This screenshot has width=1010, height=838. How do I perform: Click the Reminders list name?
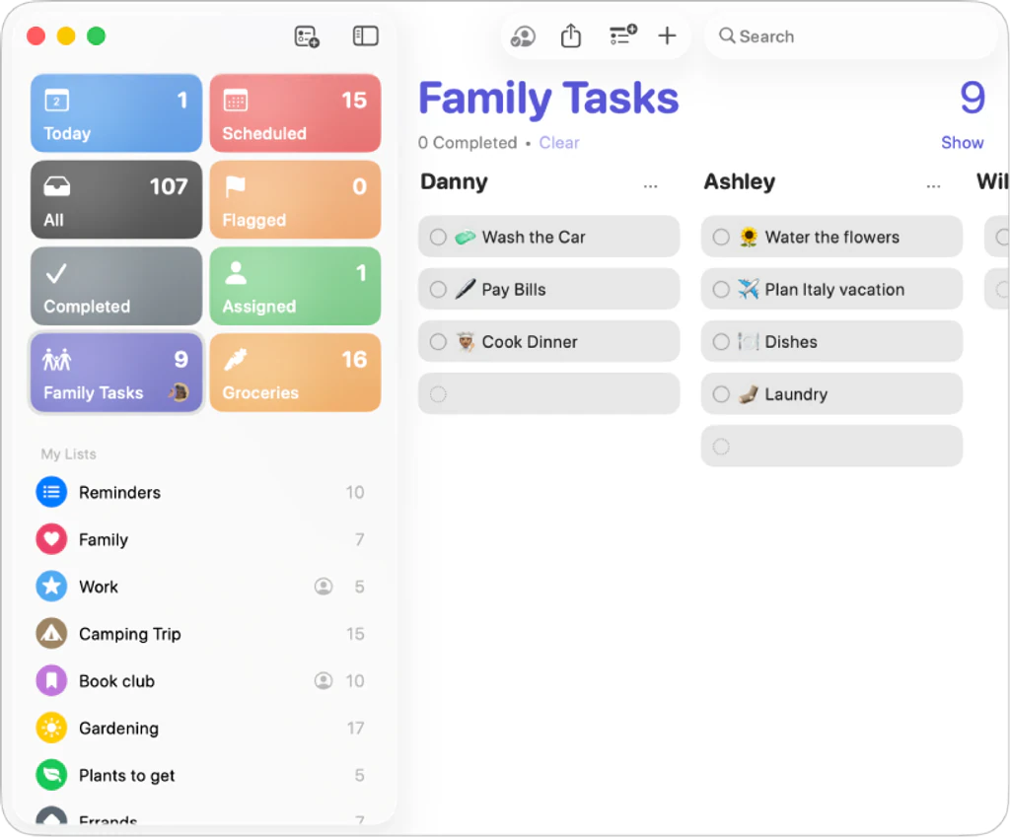pos(119,493)
